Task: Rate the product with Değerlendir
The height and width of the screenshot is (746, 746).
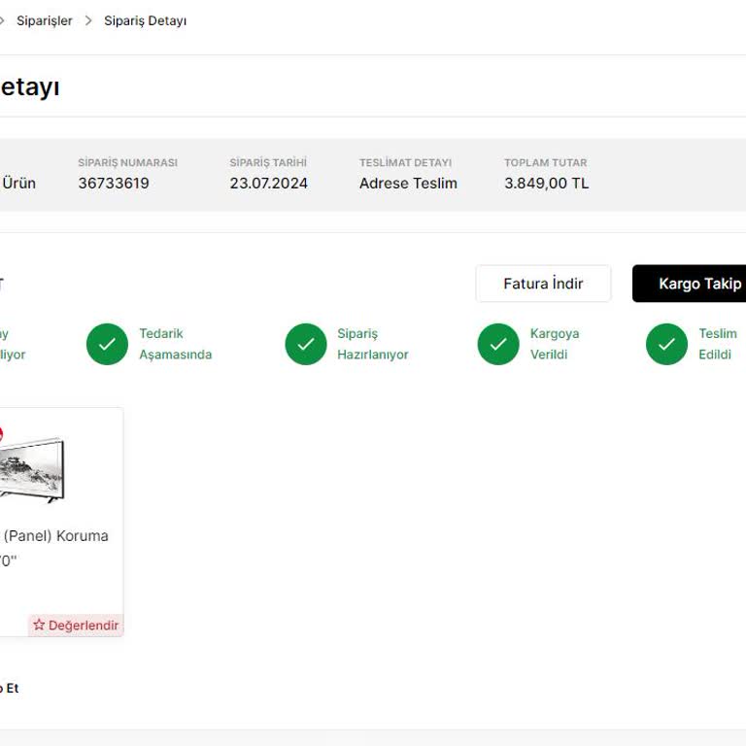Action: coord(76,626)
